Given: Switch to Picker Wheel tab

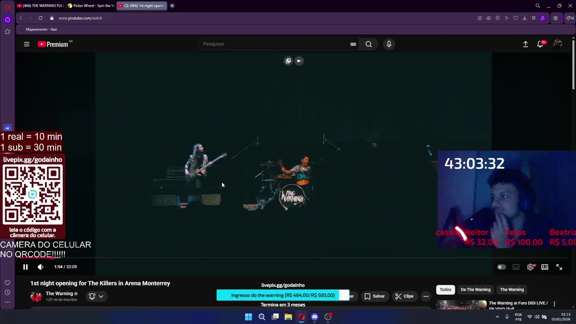Looking at the screenshot, I should tap(91, 6).
